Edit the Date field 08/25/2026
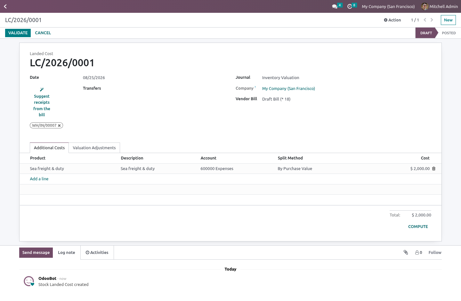461x301 pixels. [x=94, y=77]
